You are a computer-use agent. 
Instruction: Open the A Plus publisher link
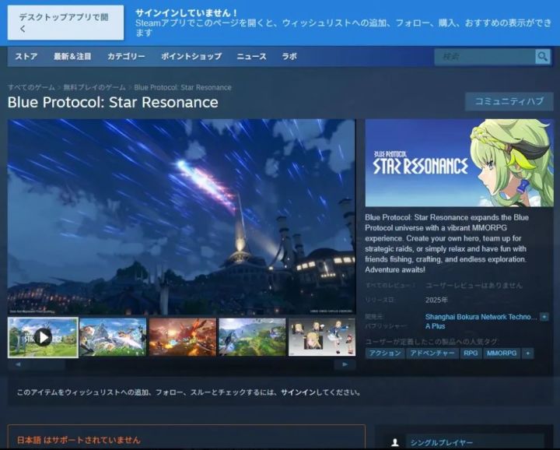(435, 326)
